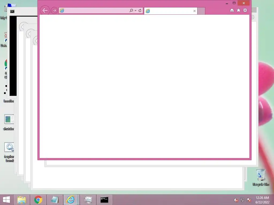Open Favorites with the star icon
This screenshot has height=205, width=274.
[x=238, y=10]
